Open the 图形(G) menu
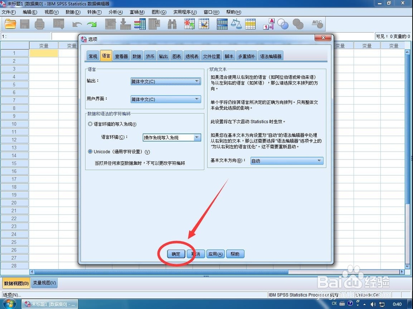Image resolution: width=413 pixels, height=309 pixels. pos(159,12)
